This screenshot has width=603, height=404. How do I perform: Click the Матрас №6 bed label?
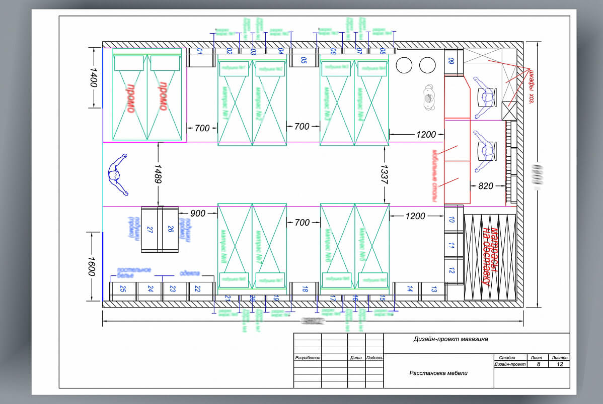pyautogui.click(x=328, y=246)
